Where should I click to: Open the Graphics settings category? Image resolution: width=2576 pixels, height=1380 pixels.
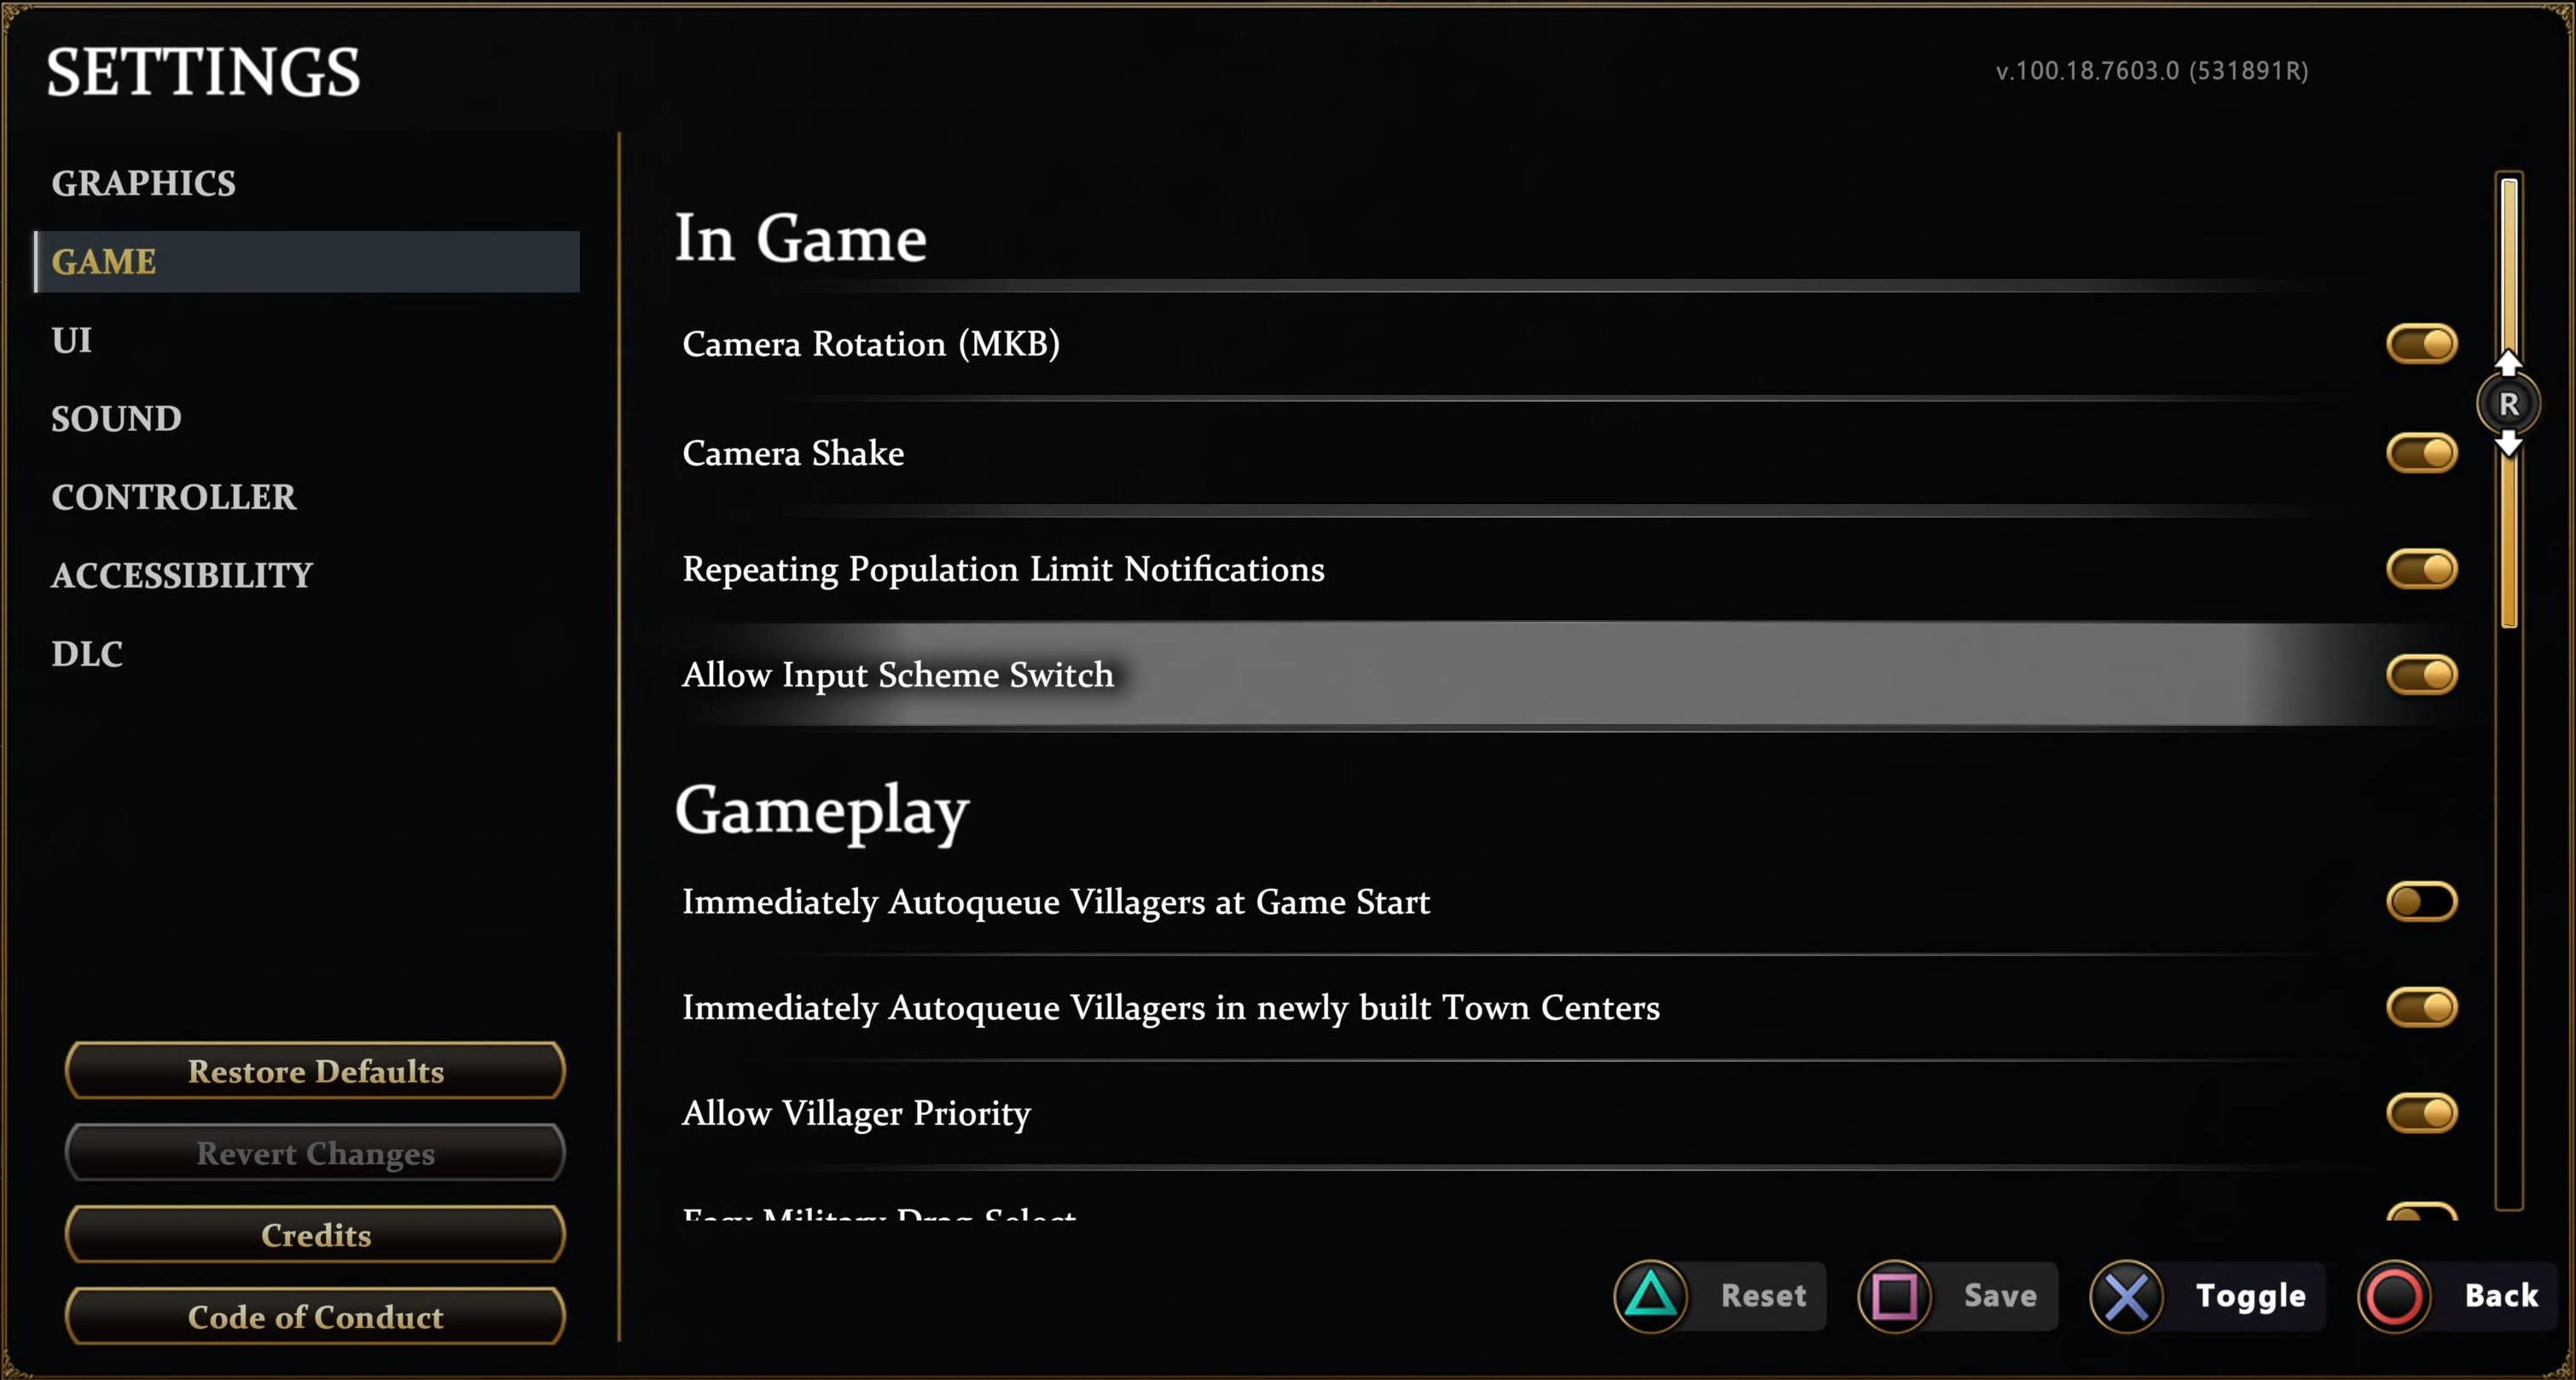[x=144, y=183]
